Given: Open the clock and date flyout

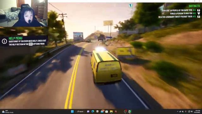Looking at the screenshot, I should [197, 112].
